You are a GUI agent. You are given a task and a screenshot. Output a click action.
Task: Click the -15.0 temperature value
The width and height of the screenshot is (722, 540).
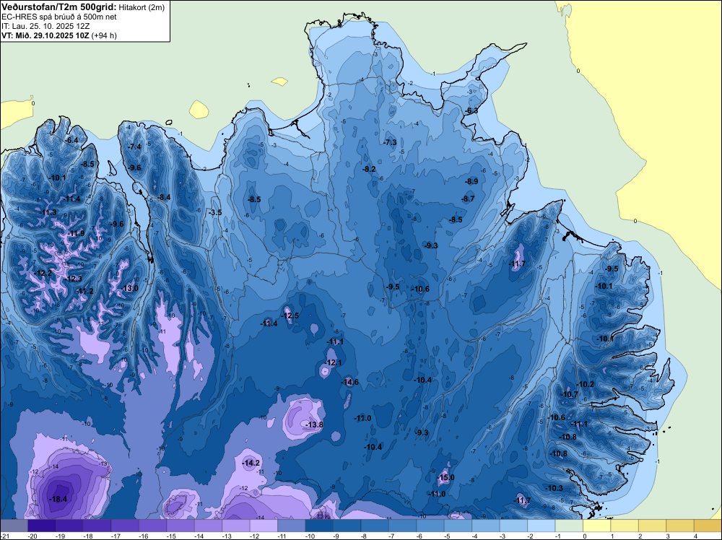445,477
